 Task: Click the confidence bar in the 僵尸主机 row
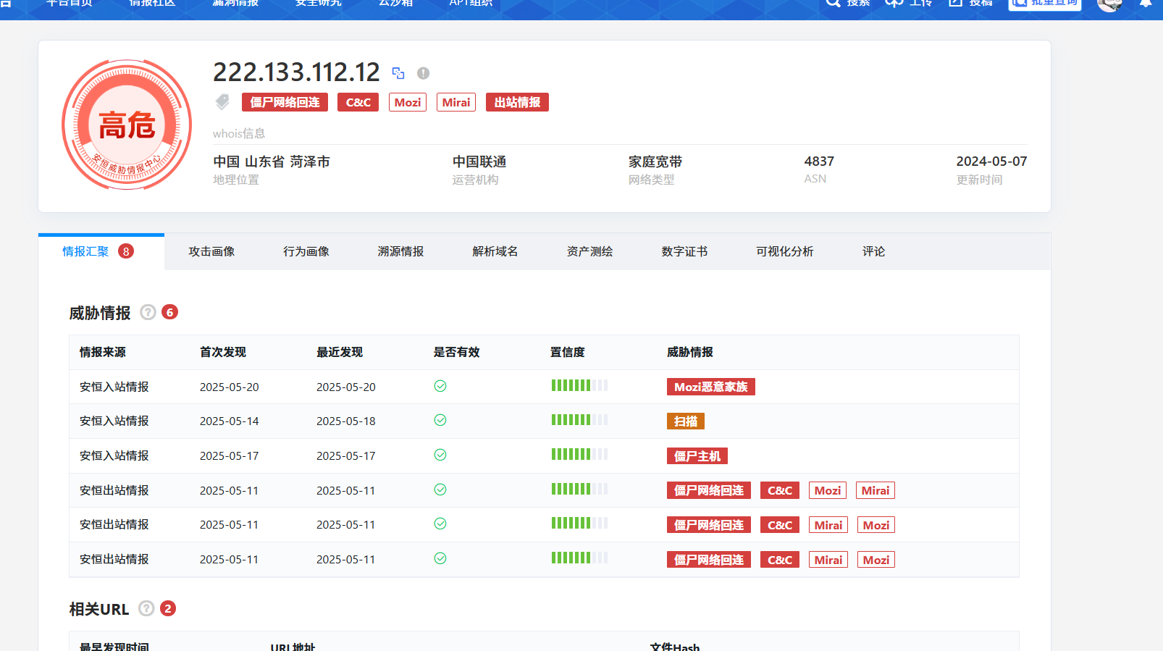click(579, 455)
